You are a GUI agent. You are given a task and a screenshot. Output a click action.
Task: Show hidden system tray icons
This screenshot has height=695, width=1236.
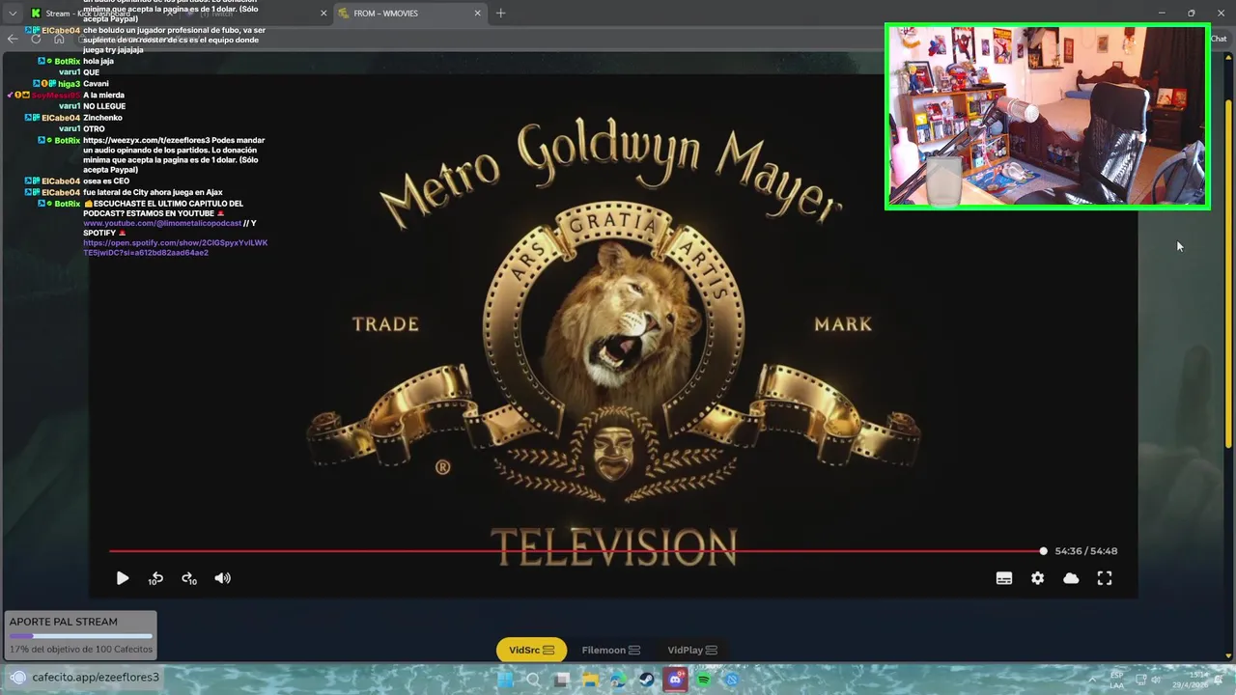1092,680
